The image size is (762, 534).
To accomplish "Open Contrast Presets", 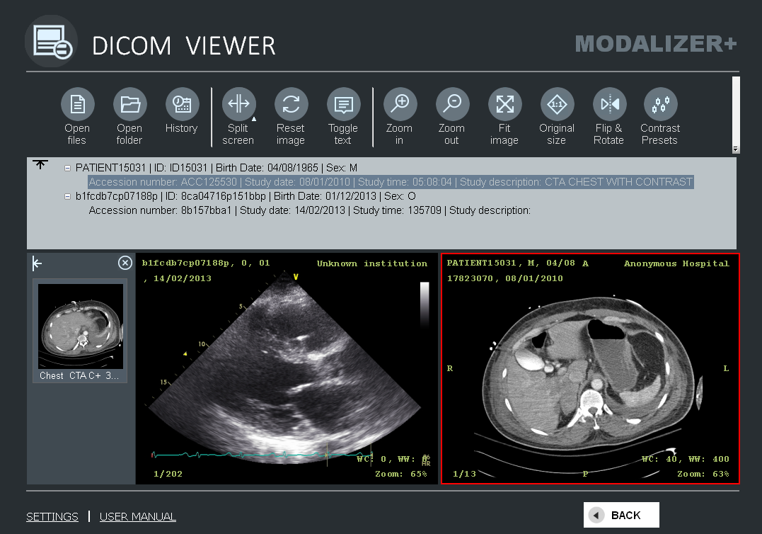I will click(660, 105).
